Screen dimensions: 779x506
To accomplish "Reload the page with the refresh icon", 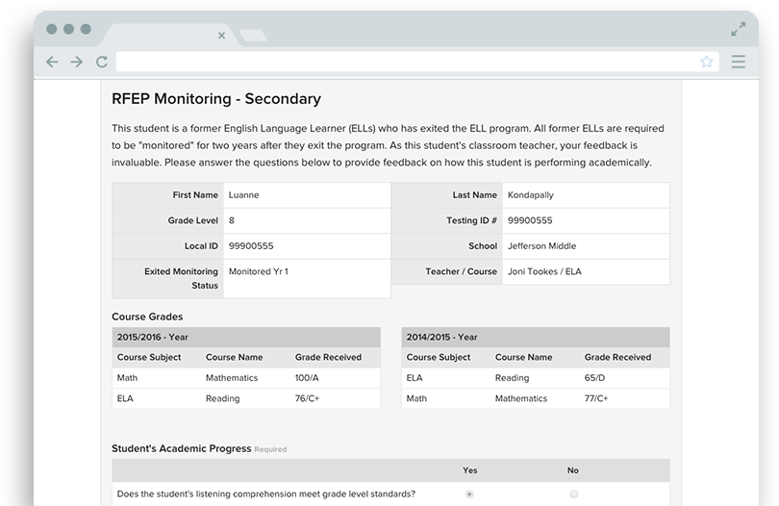I will point(102,62).
